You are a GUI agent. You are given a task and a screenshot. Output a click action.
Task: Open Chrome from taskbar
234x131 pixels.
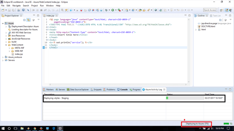[x=35, y=128]
